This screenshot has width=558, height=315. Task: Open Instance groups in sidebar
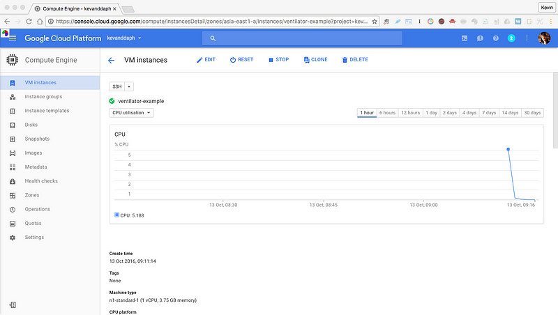coord(50,97)
